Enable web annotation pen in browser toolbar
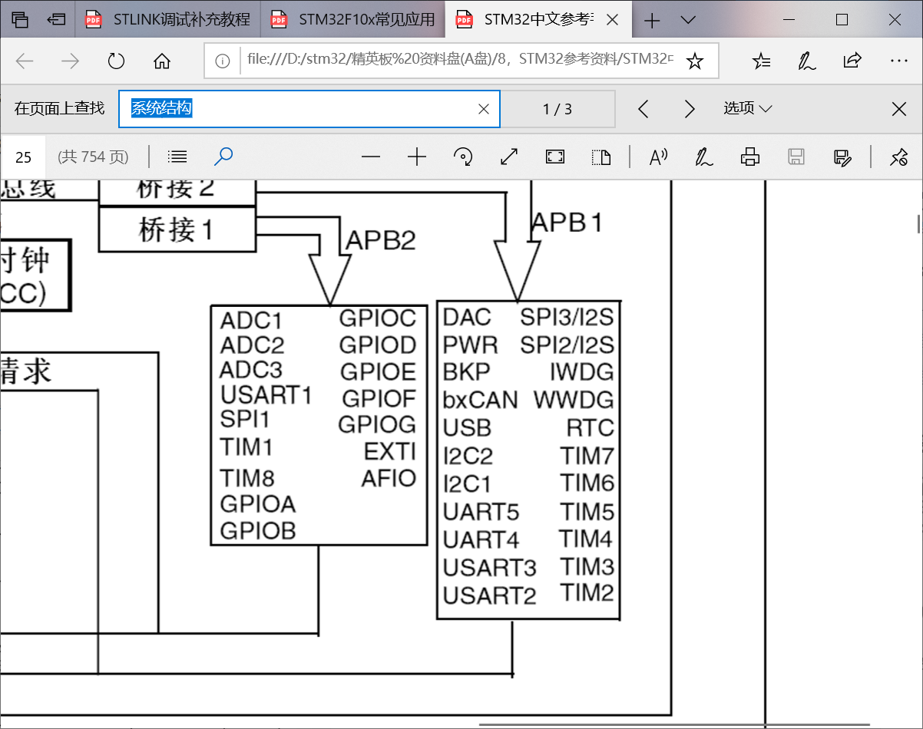 tap(806, 60)
